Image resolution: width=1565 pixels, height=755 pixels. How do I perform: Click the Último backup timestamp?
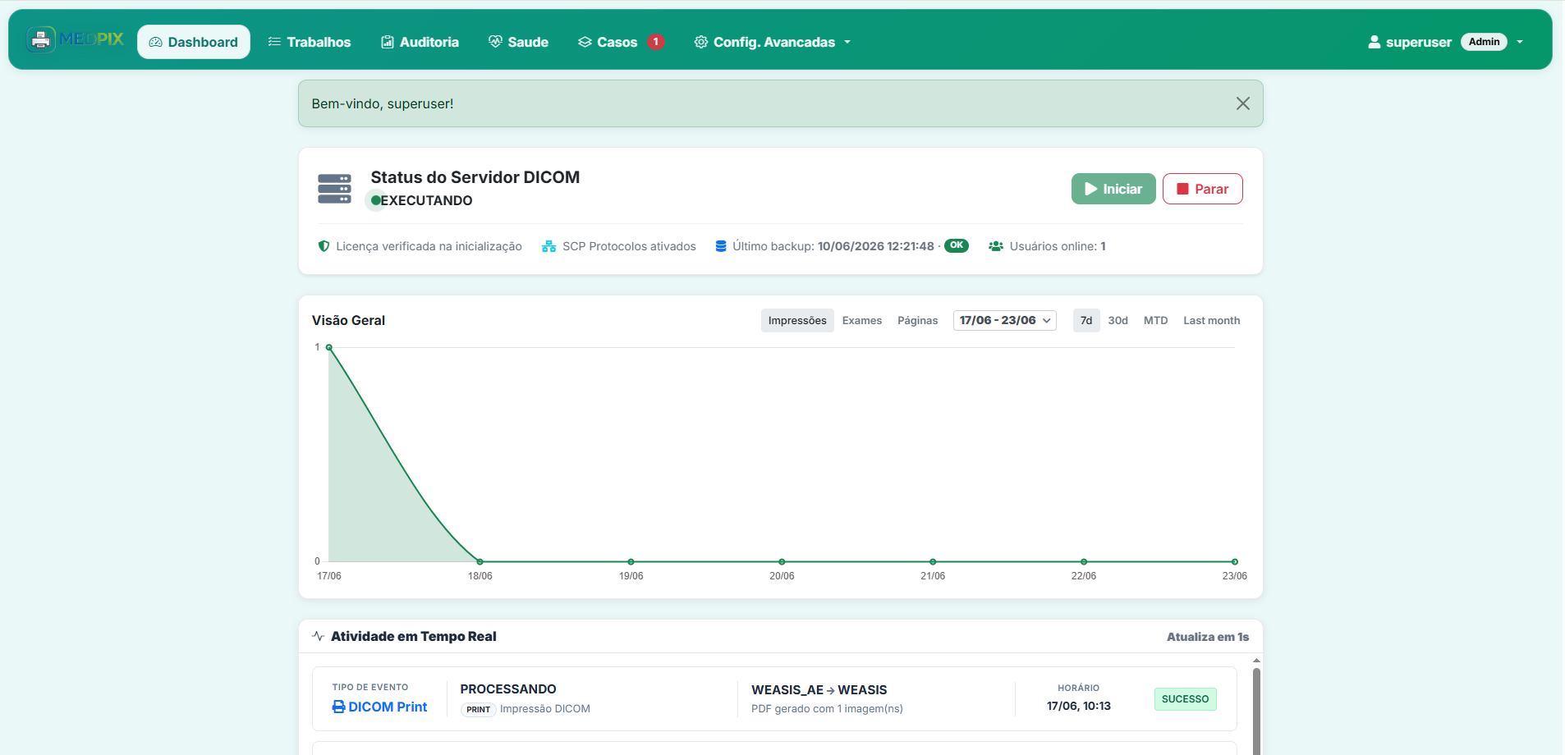[875, 246]
